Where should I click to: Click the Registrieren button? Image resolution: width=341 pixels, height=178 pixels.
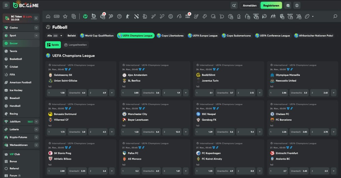[271, 5]
